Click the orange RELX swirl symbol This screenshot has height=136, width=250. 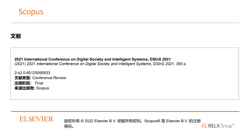(204, 126)
